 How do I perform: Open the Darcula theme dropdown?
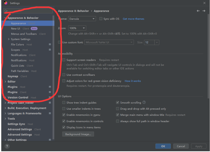82,19
